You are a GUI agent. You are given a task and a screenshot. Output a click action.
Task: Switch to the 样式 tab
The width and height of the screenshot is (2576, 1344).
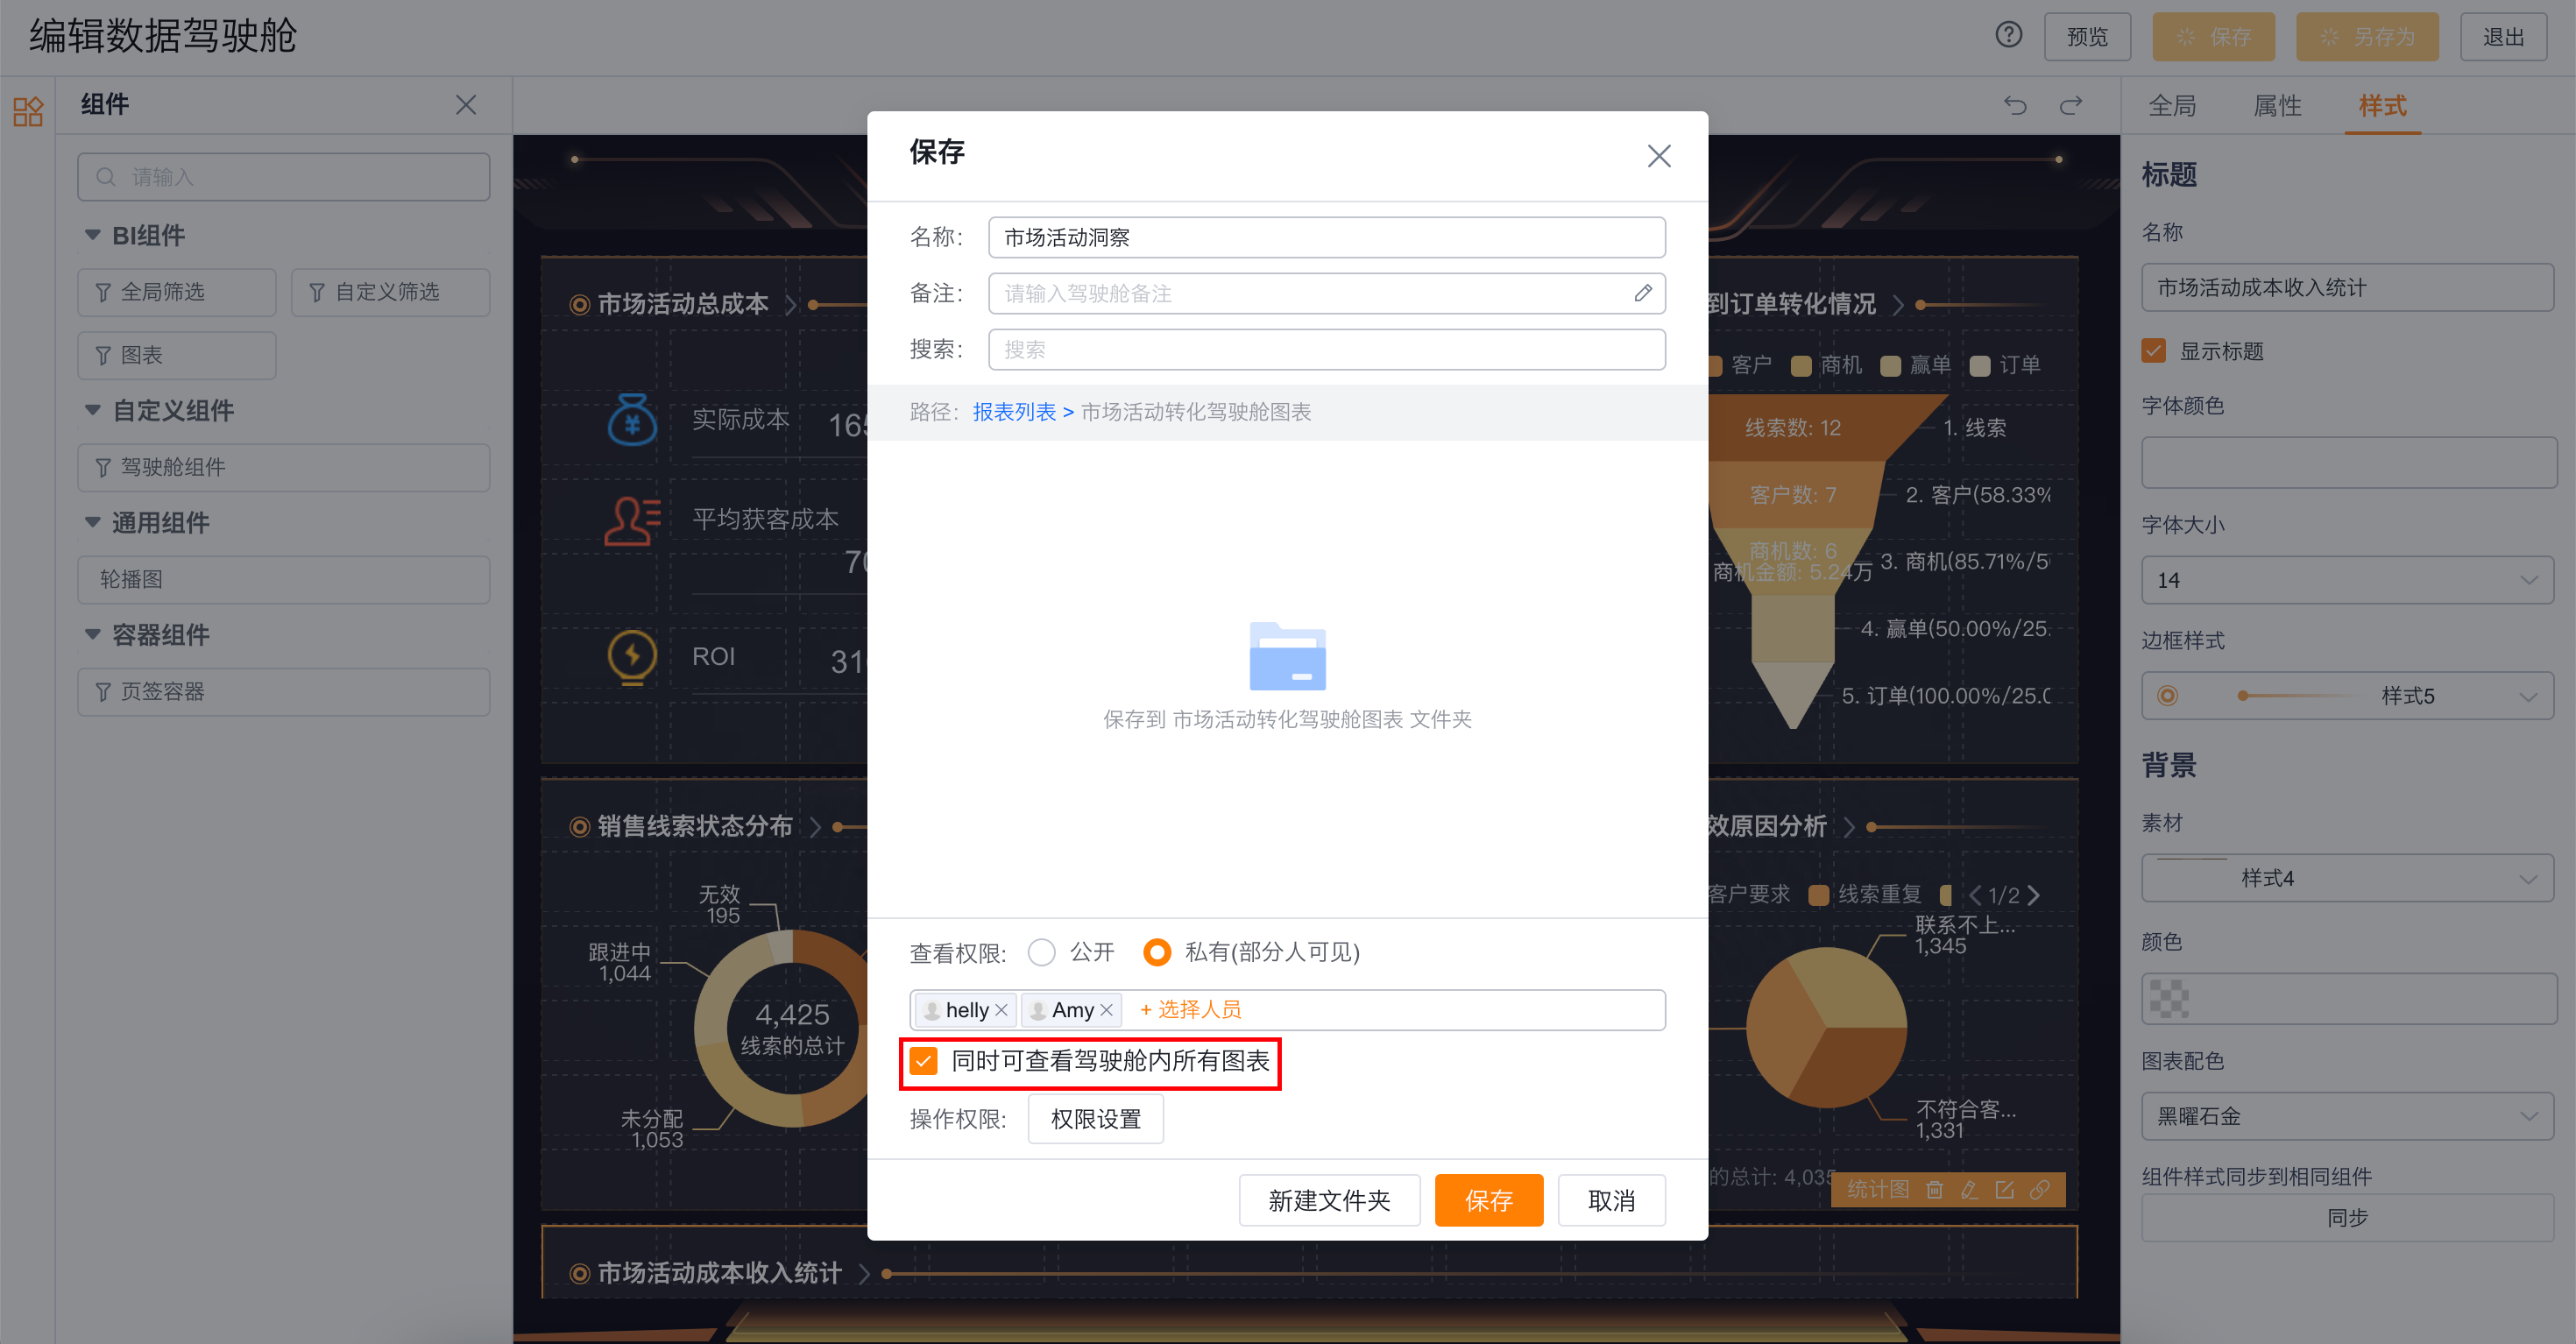(2382, 106)
